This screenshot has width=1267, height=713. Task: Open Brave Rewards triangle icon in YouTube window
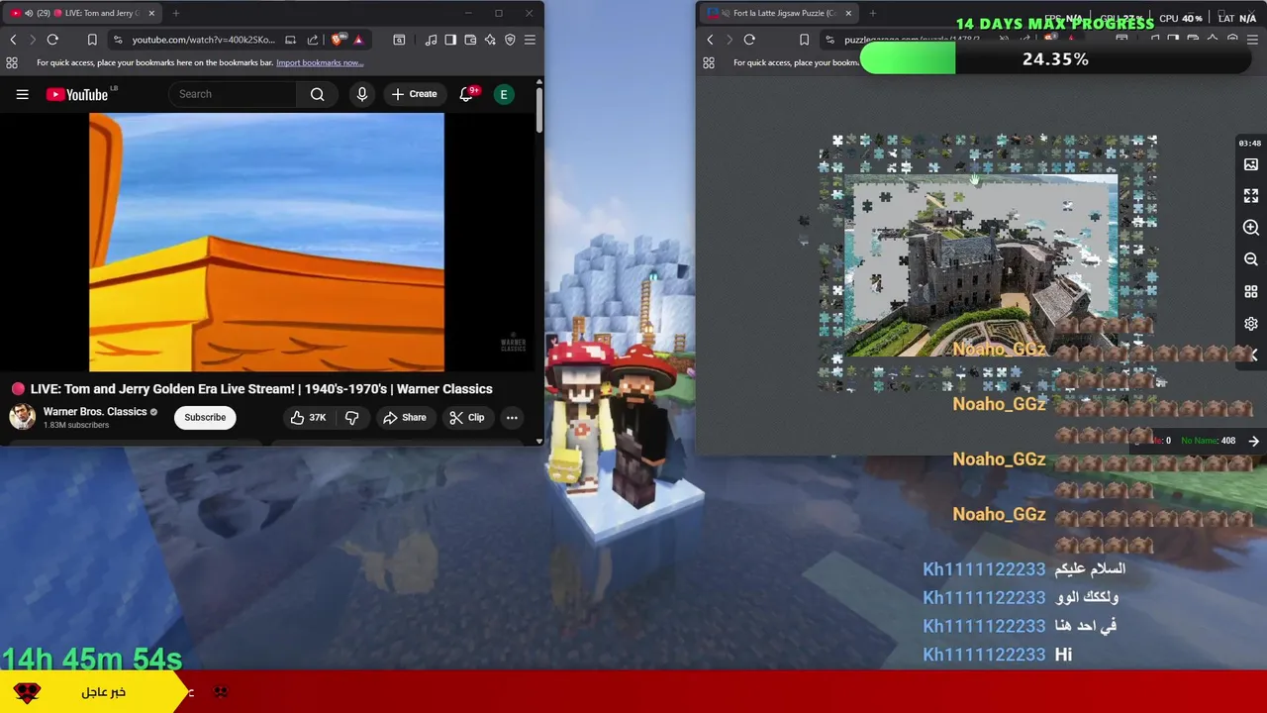[x=358, y=40]
